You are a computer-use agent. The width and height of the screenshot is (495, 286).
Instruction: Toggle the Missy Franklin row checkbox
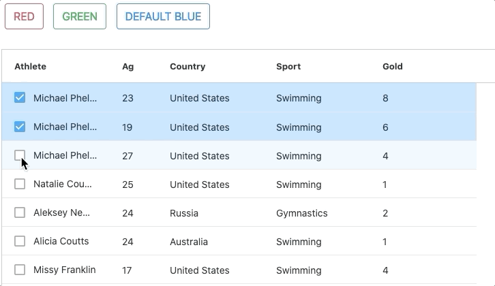[x=20, y=270]
